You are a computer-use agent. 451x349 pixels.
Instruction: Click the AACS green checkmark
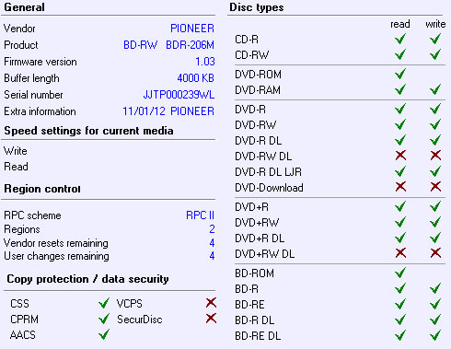pyautogui.click(x=104, y=334)
